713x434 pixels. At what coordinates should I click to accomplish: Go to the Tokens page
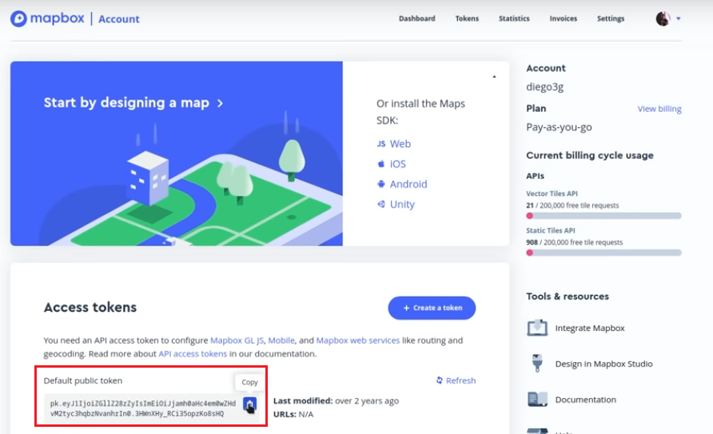click(x=467, y=18)
